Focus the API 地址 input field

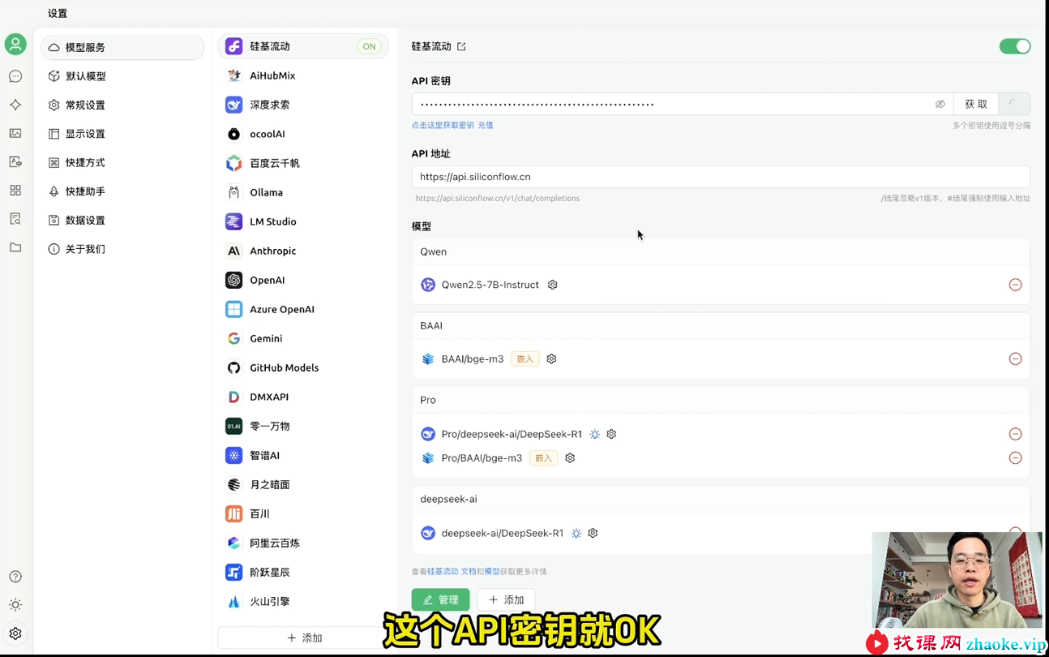point(721,177)
